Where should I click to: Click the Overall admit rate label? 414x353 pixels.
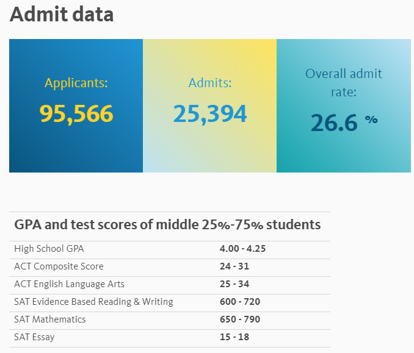coord(343,82)
